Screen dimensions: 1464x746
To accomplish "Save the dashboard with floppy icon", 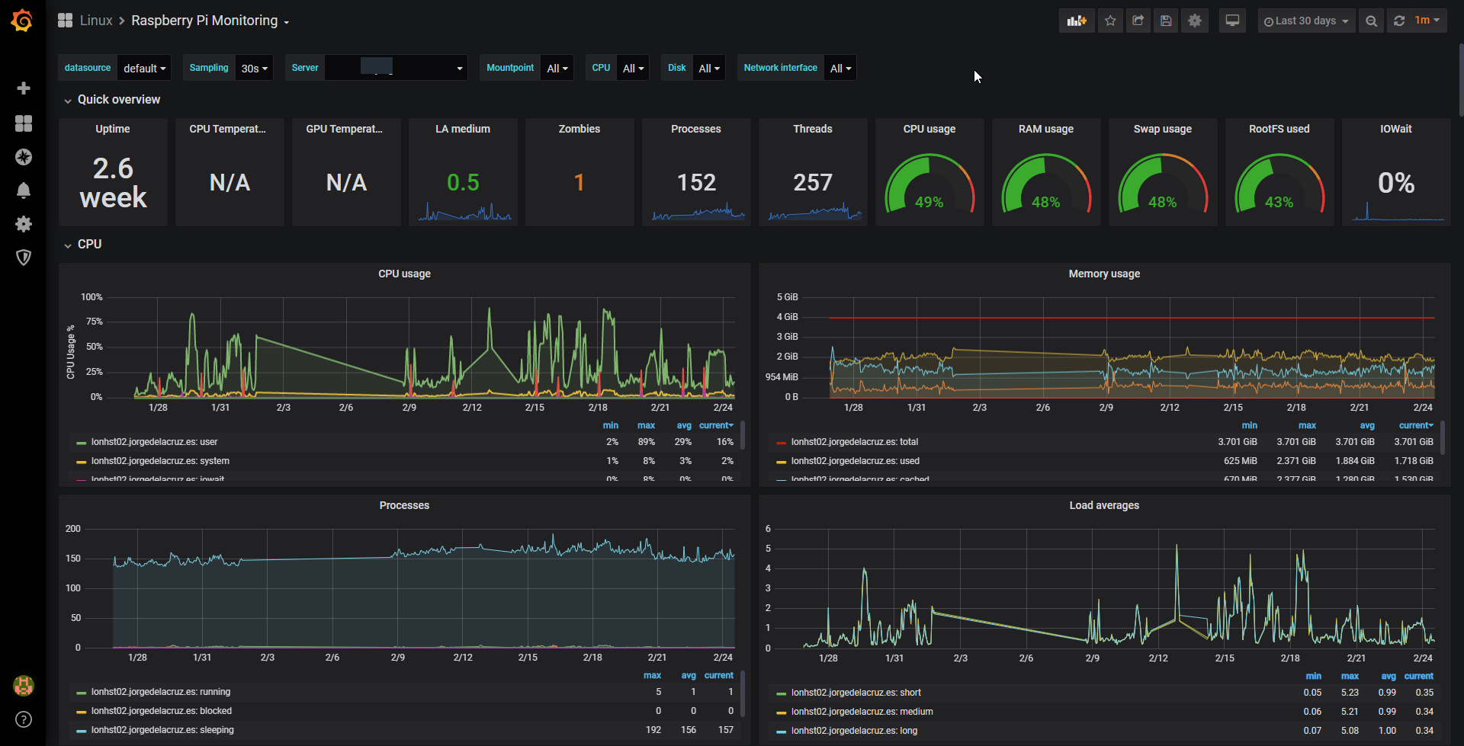I will [x=1166, y=21].
